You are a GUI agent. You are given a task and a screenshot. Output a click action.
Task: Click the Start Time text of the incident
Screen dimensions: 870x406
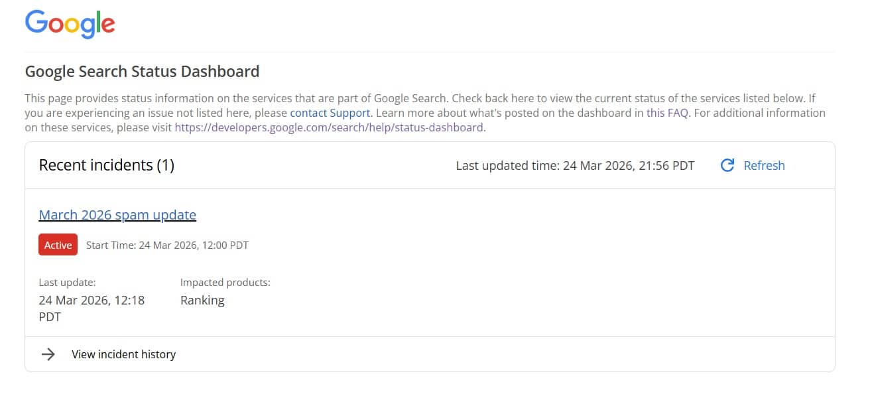(167, 245)
